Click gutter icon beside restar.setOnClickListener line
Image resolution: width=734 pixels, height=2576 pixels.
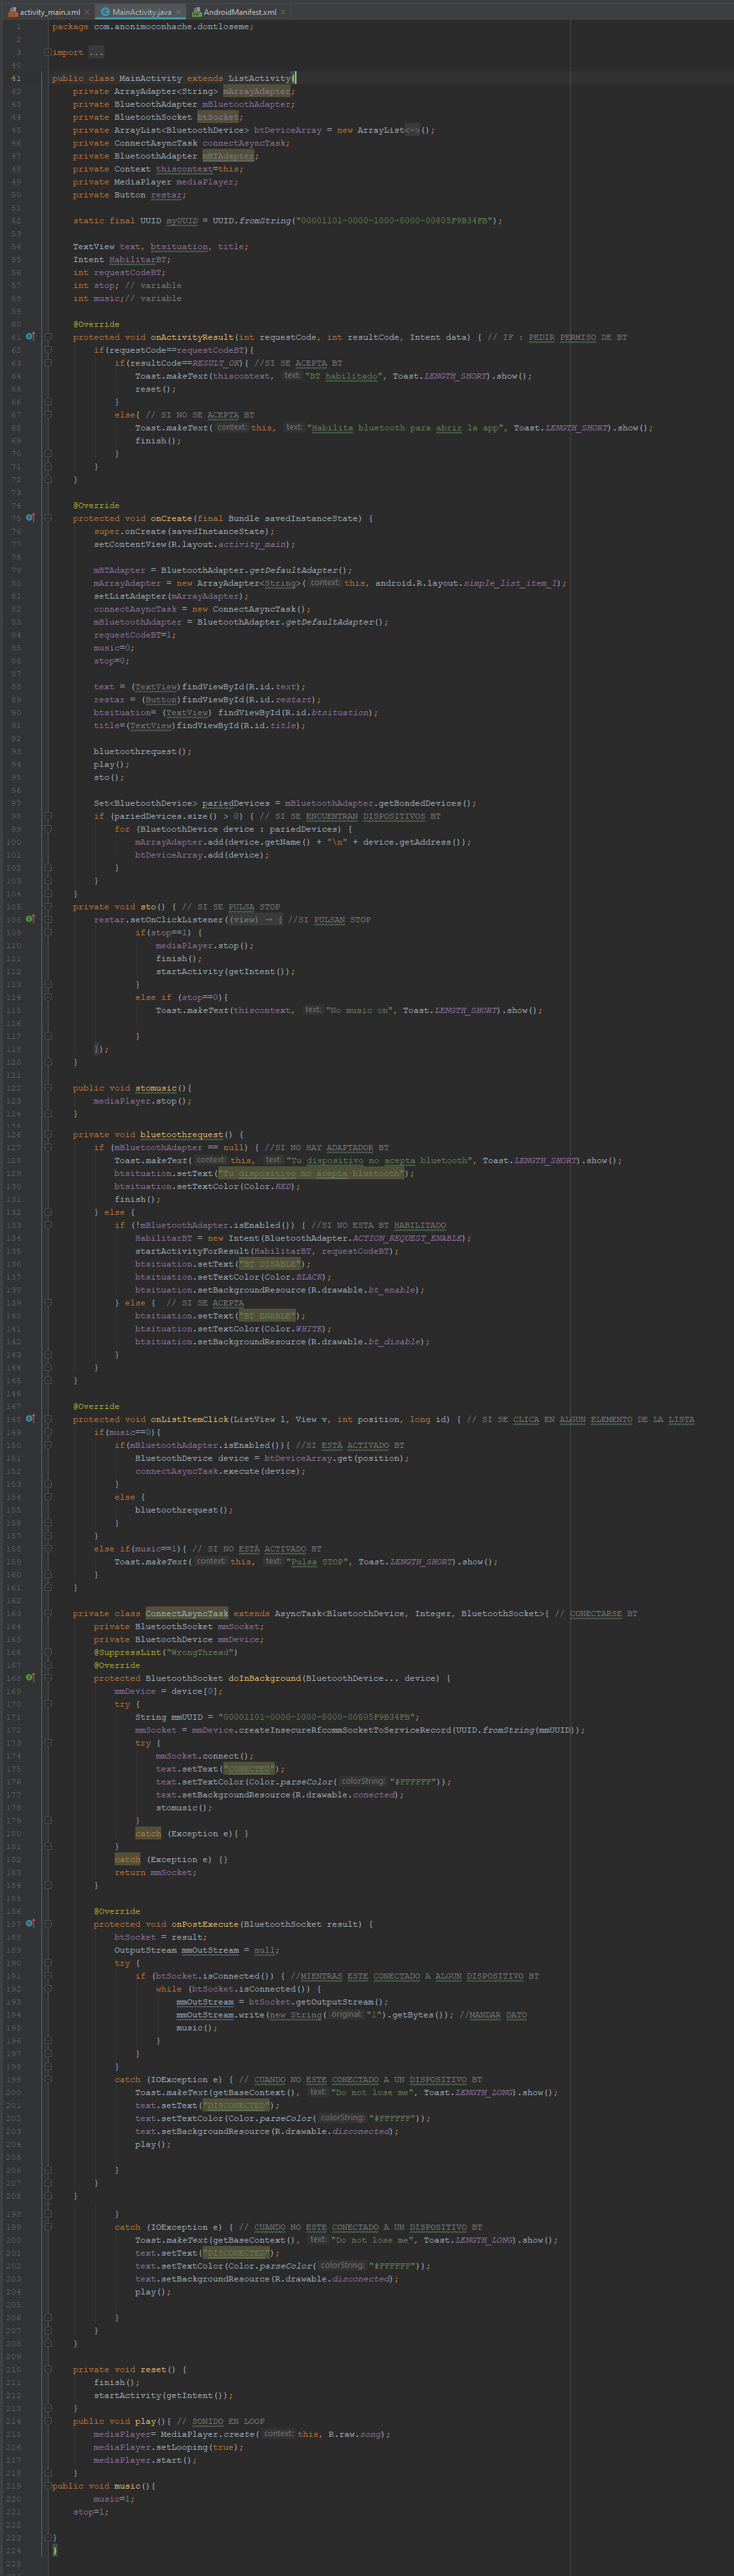[30, 919]
